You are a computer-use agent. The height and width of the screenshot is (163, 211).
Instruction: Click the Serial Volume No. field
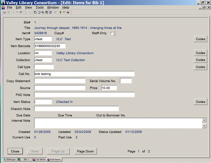coord(126,81)
